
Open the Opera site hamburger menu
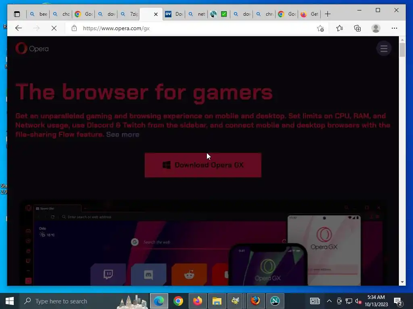(384, 49)
